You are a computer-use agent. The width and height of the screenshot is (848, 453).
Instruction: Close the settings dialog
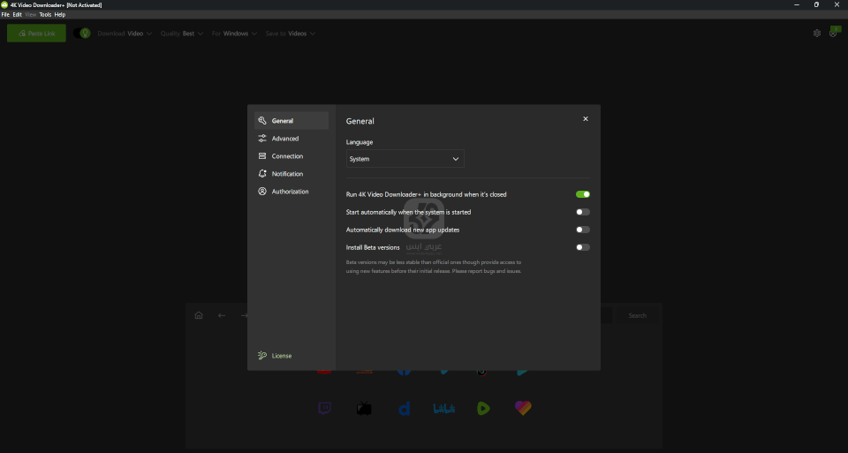pyautogui.click(x=585, y=119)
